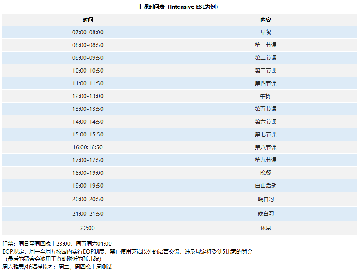
Task: Click the 门禁 curfew note line
Action: [x=57, y=244]
